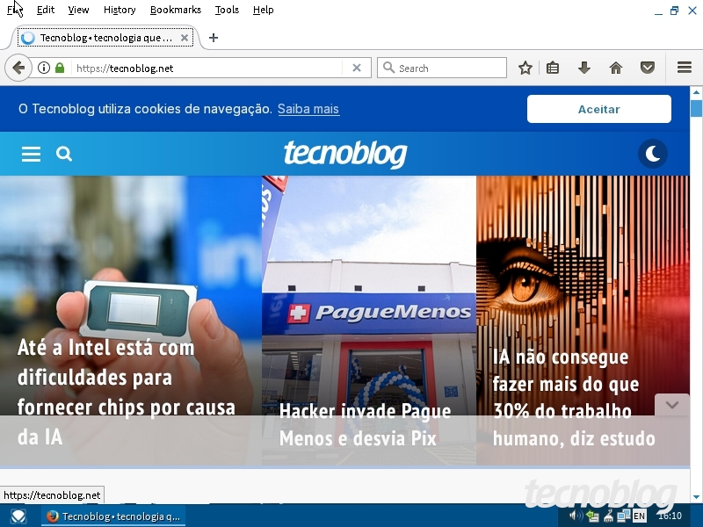Click the Aceitar cookies button
Image resolution: width=703 pixels, height=527 pixels.
tap(598, 109)
